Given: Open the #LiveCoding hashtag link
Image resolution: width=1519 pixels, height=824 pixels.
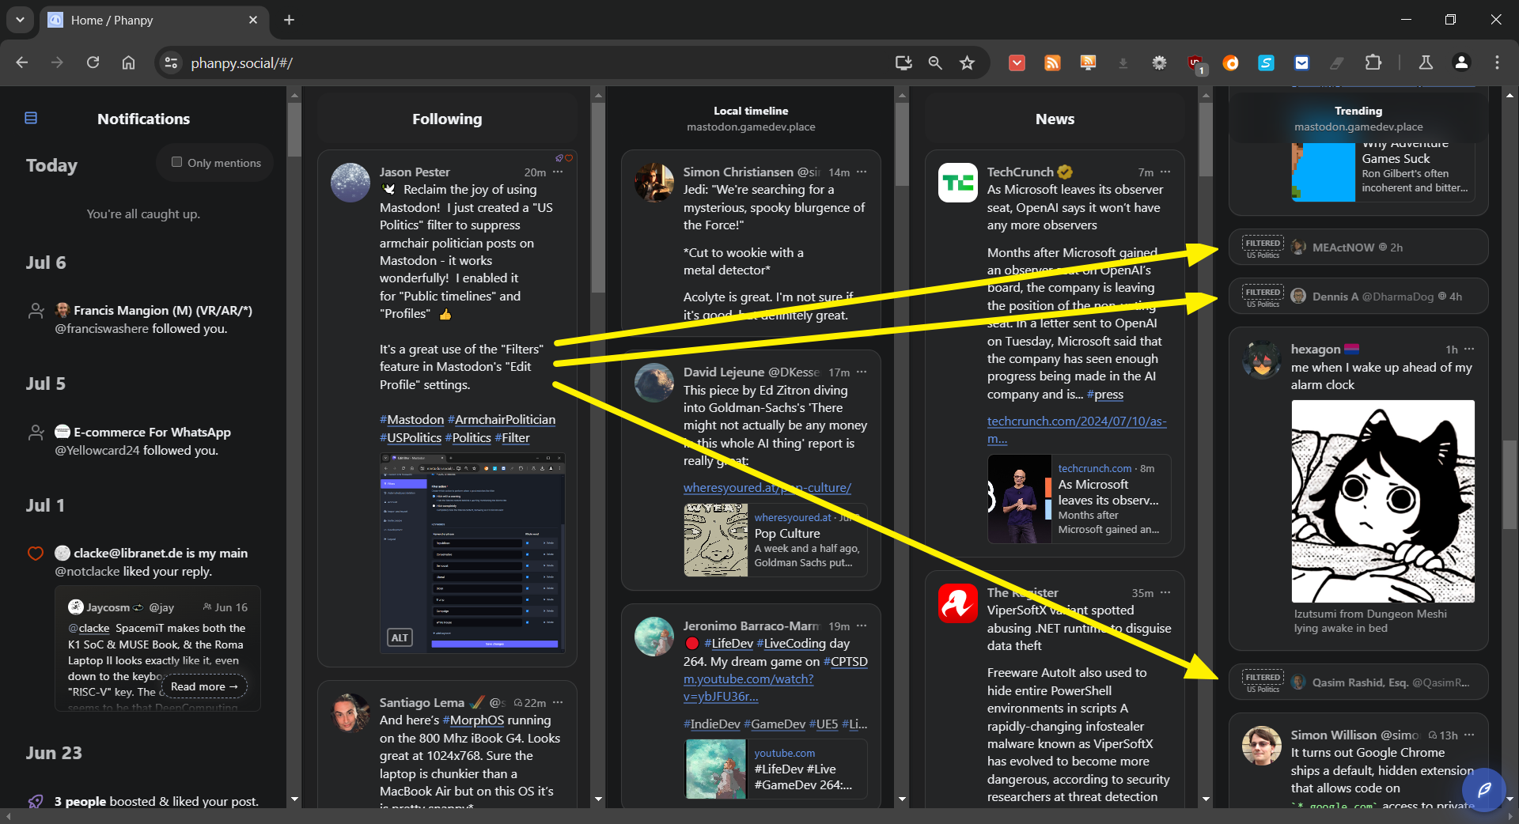Looking at the screenshot, I should [791, 644].
